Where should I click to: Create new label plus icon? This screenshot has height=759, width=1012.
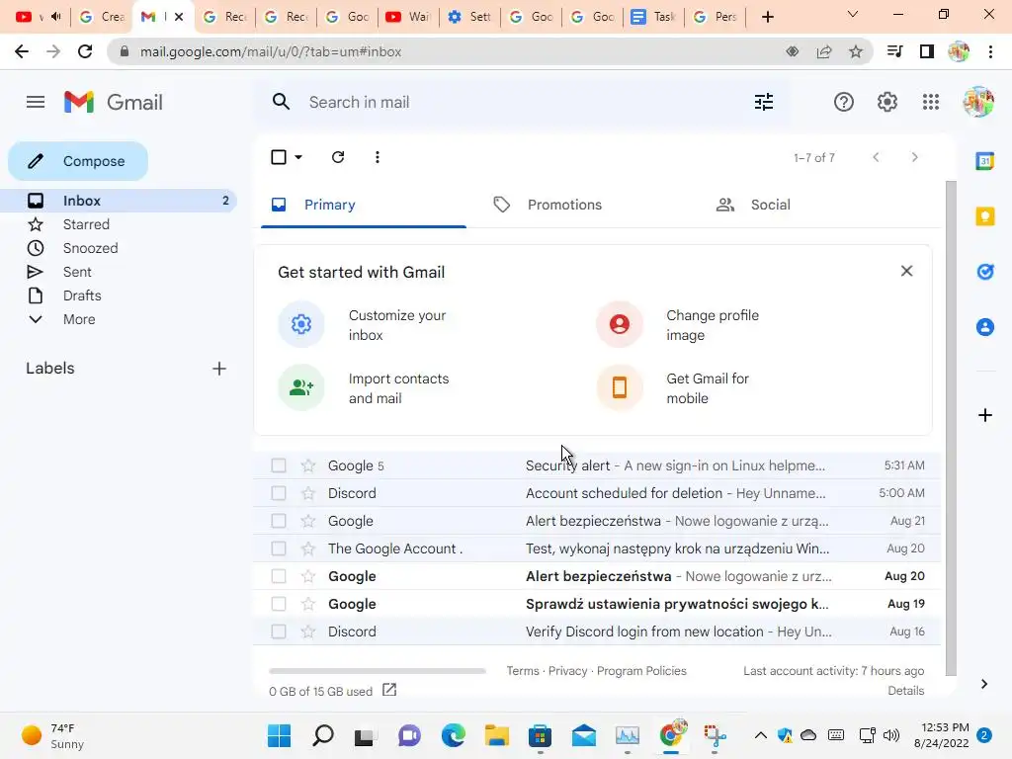[219, 369]
